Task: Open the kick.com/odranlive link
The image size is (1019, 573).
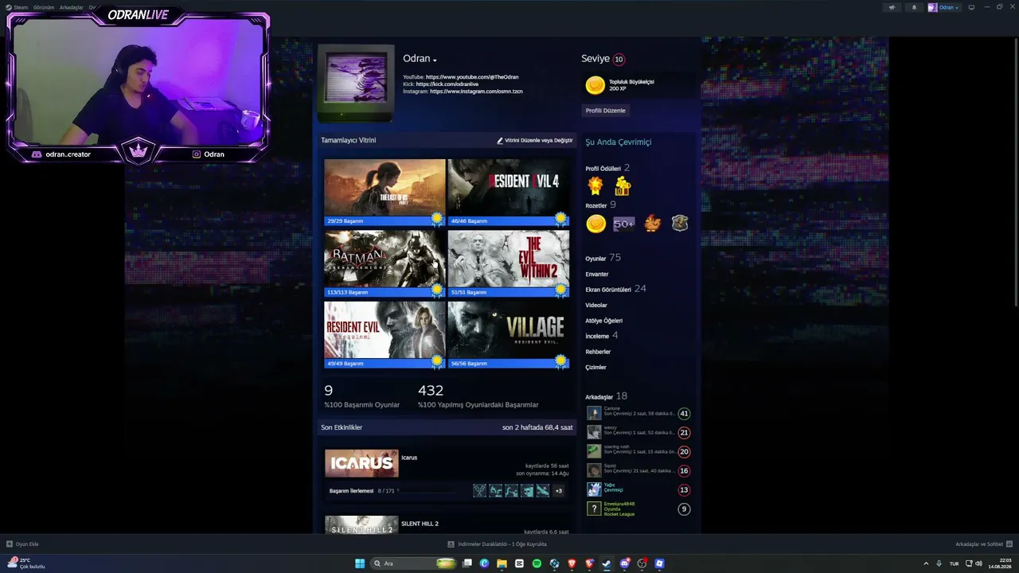Action: (447, 84)
